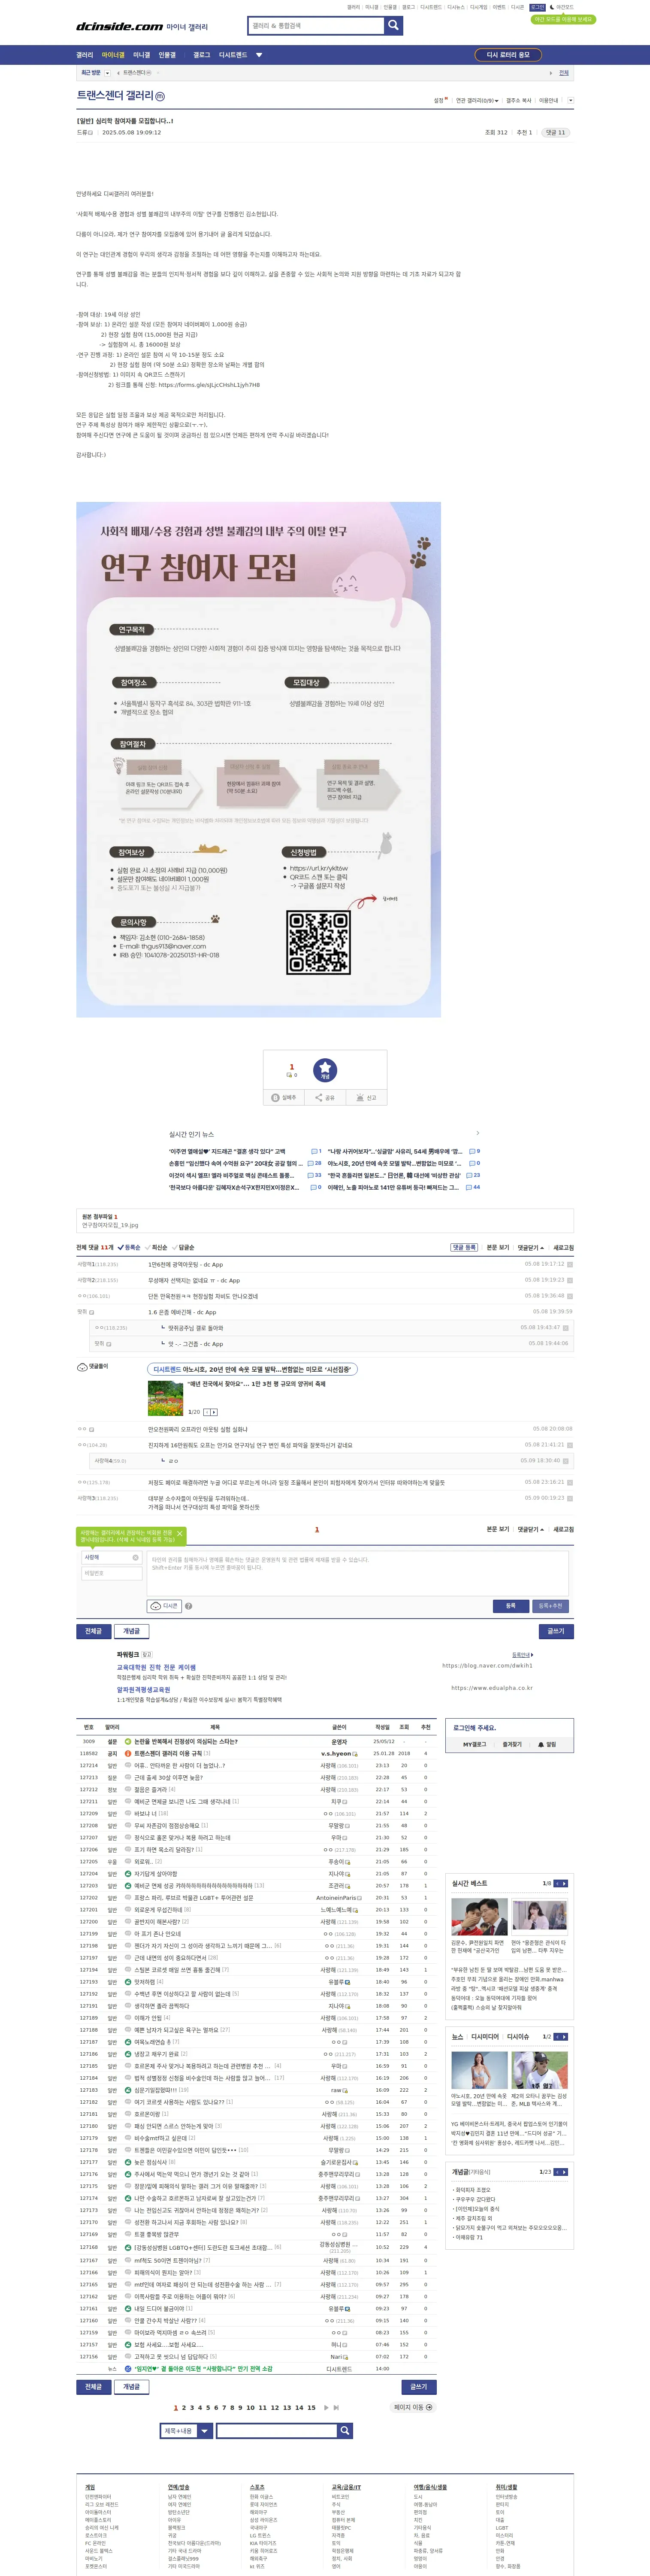Click the arrow next to 실시간 인기 뉴스
This screenshot has height=2576, width=650.
tap(478, 1133)
